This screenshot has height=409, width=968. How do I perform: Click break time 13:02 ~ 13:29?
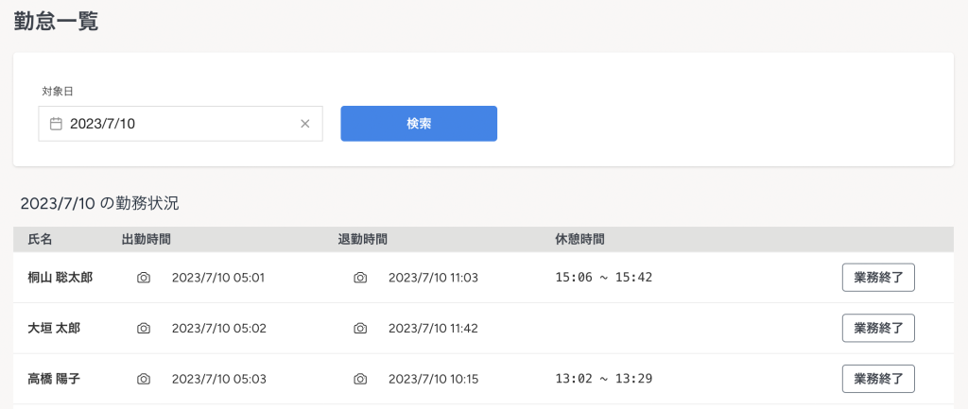[x=603, y=379]
